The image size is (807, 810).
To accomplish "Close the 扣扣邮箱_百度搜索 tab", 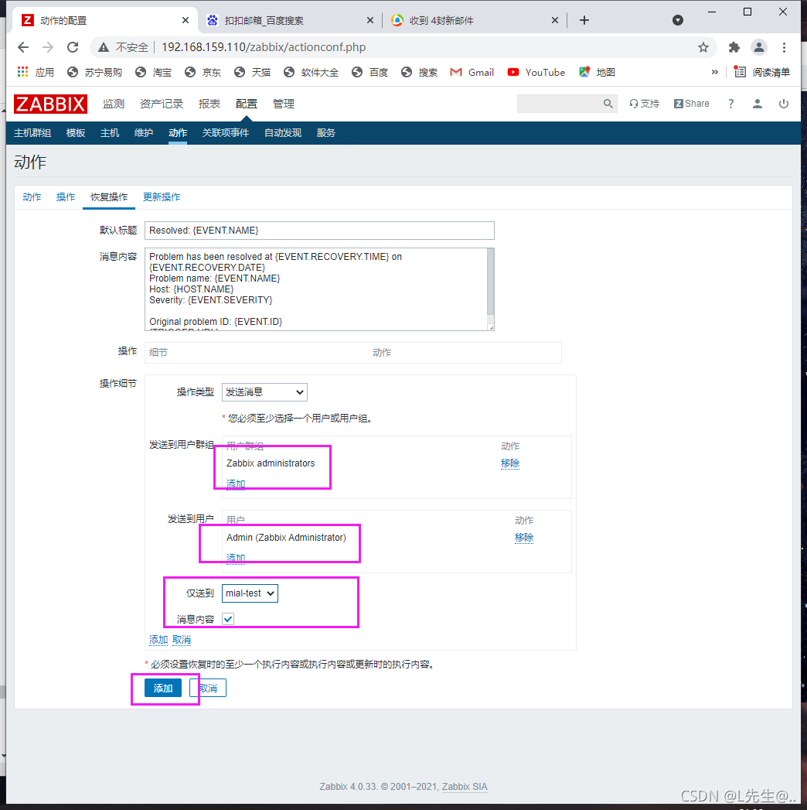I will pos(370,20).
